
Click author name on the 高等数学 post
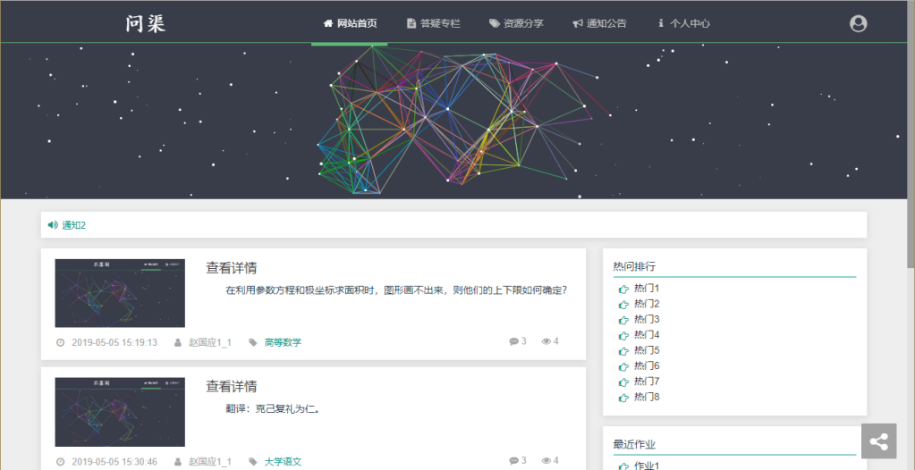point(209,342)
